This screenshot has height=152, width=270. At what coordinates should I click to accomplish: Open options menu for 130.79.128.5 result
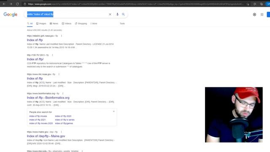pos(52,55)
